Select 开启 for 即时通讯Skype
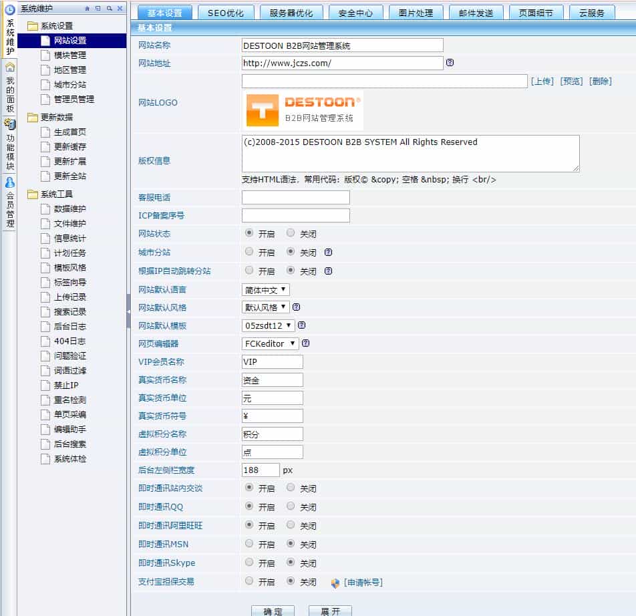Image resolution: width=636 pixels, height=616 pixels. click(x=249, y=562)
